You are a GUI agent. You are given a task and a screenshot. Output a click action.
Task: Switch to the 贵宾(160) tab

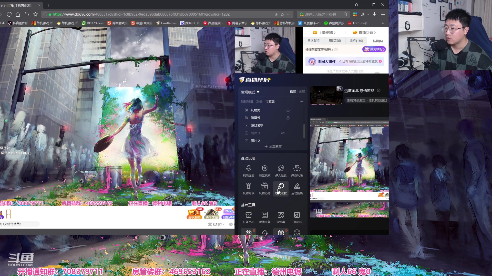click(x=356, y=41)
